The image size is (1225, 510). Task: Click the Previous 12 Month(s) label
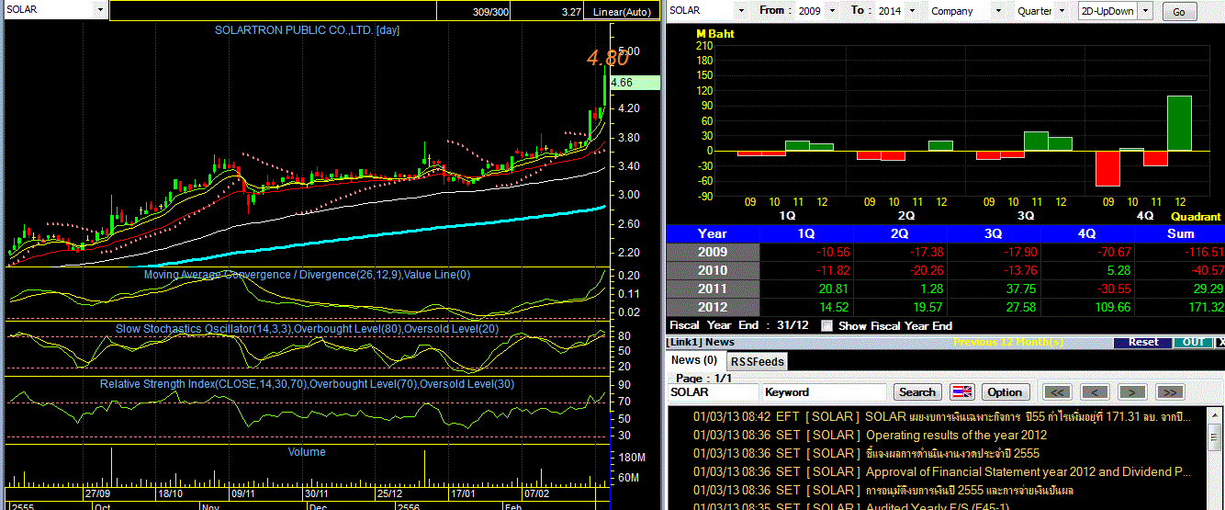pyautogui.click(x=1008, y=342)
